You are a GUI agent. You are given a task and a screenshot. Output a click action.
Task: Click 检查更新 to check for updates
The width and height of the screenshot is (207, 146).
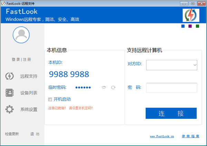12,134
